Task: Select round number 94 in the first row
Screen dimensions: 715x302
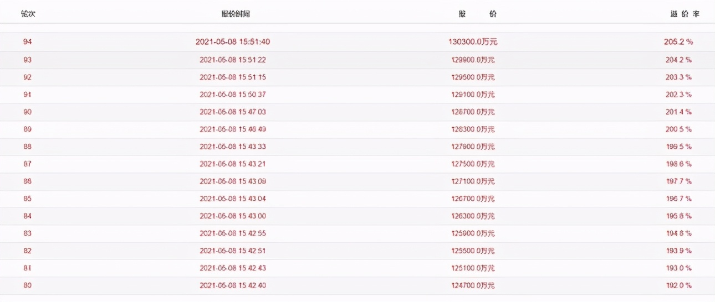Action: click(28, 42)
